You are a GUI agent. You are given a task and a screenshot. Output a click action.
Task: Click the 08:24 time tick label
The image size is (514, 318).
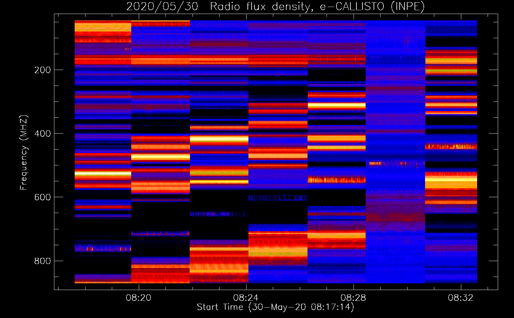(246, 298)
